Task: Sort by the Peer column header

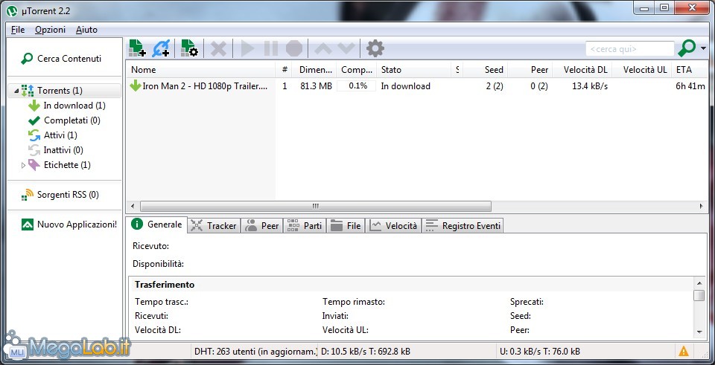Action: (x=530, y=70)
